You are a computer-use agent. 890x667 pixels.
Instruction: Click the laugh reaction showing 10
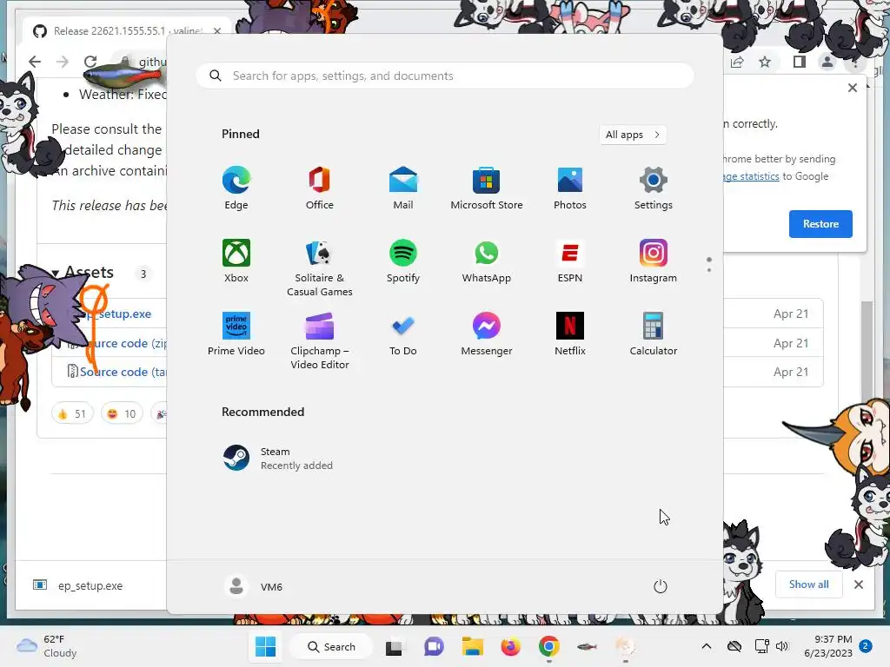pyautogui.click(x=122, y=413)
